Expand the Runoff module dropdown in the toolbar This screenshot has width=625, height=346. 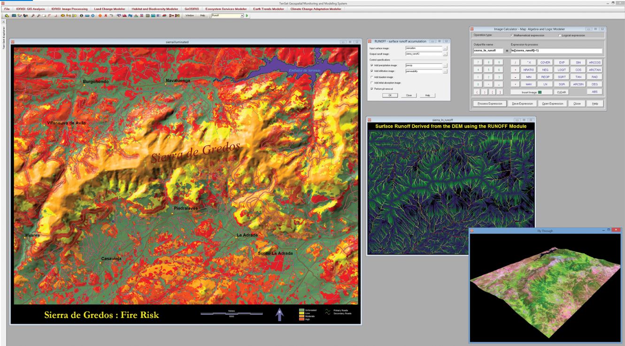click(242, 15)
